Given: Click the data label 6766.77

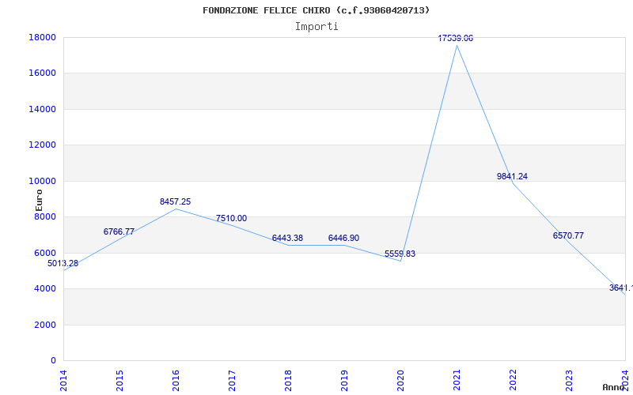Looking at the screenshot, I should point(119,231).
